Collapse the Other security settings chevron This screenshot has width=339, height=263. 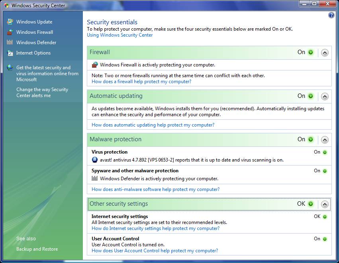coord(325,204)
